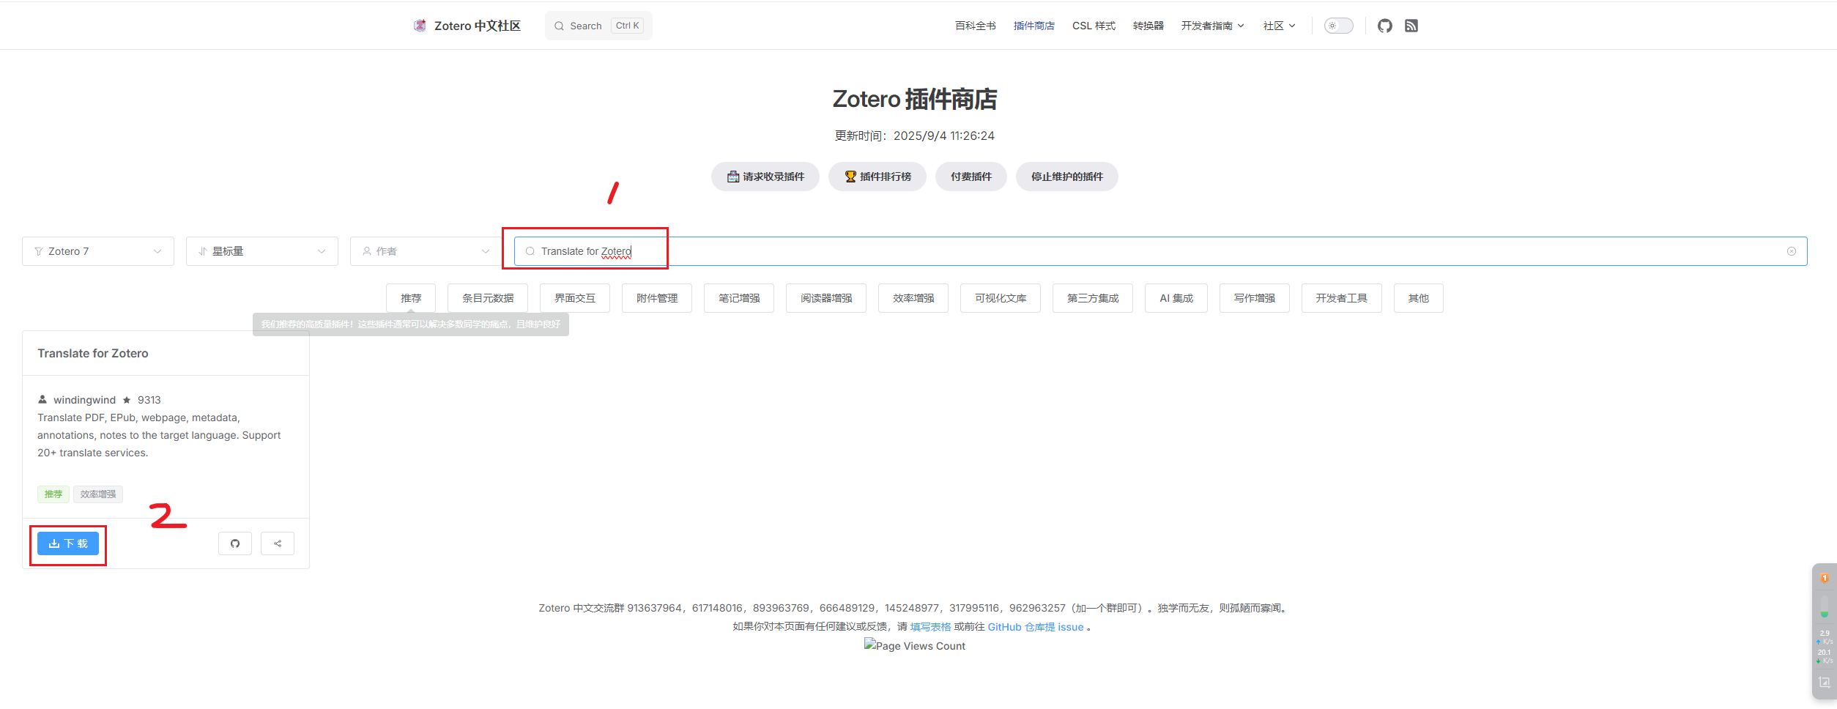
Task: Select the 效率增强 category filter button
Action: click(913, 298)
